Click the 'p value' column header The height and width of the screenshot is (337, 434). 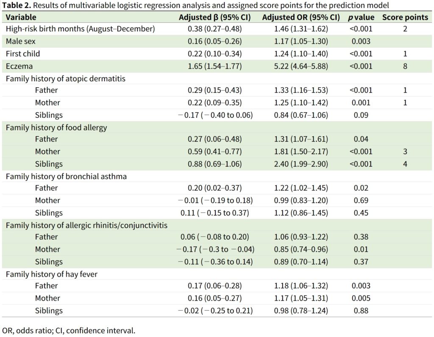361,17
